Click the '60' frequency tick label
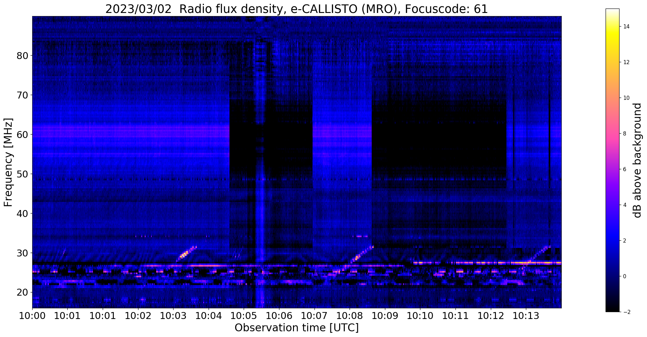Screen dimensions: 647x337 click(x=22, y=135)
